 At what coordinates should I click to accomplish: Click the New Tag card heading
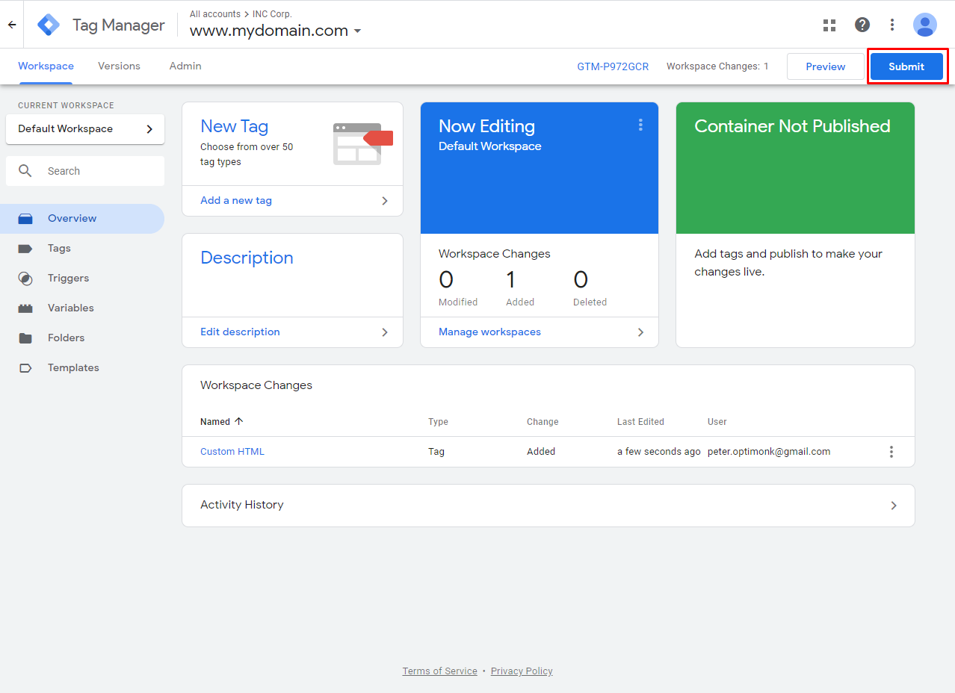[234, 126]
